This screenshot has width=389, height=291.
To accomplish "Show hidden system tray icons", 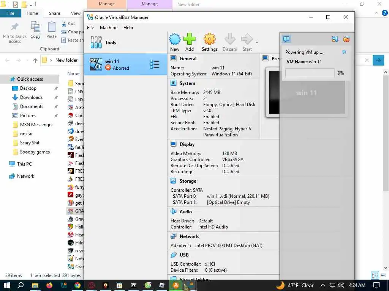I will pyautogui.click(x=323, y=285).
